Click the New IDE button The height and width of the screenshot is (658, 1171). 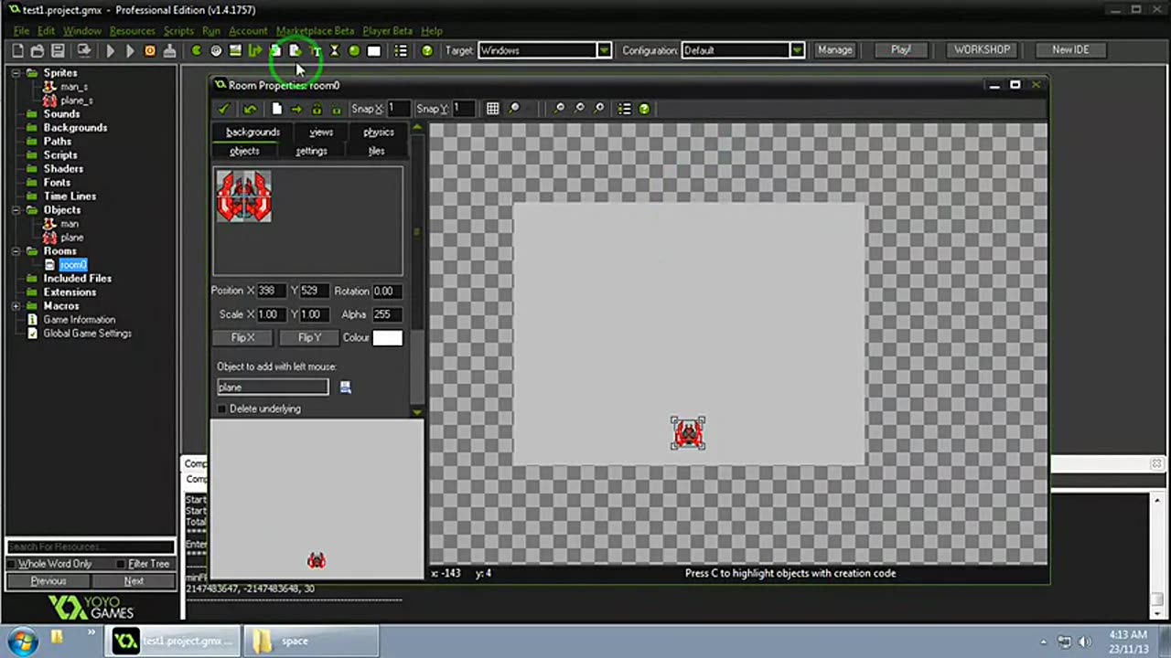coord(1070,50)
